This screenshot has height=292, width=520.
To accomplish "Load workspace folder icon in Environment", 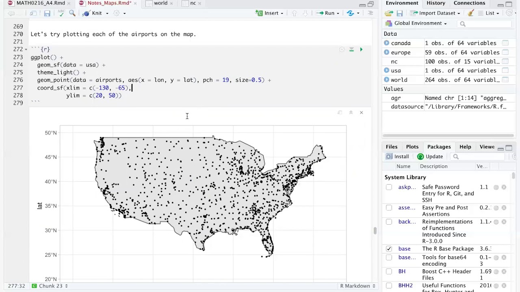I will [x=389, y=13].
